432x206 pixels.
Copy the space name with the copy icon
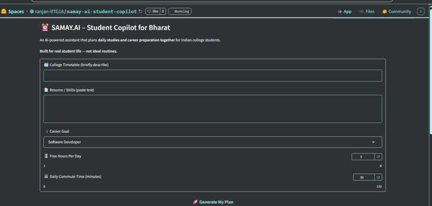[140, 11]
